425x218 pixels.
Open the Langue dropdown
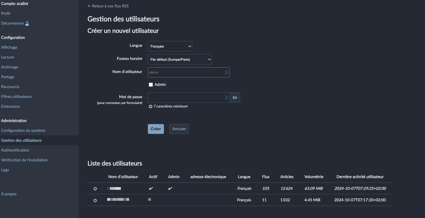(x=170, y=46)
